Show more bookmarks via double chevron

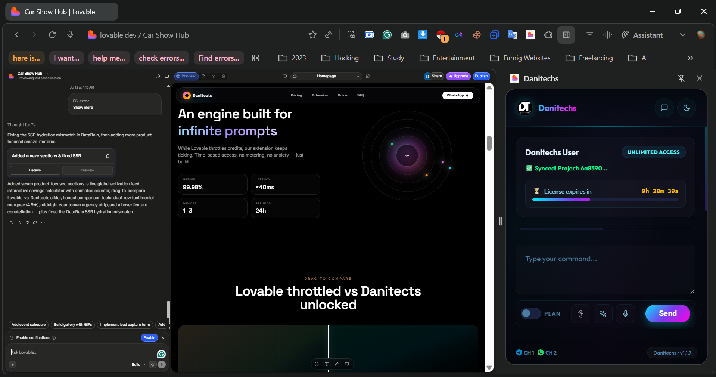[691, 58]
